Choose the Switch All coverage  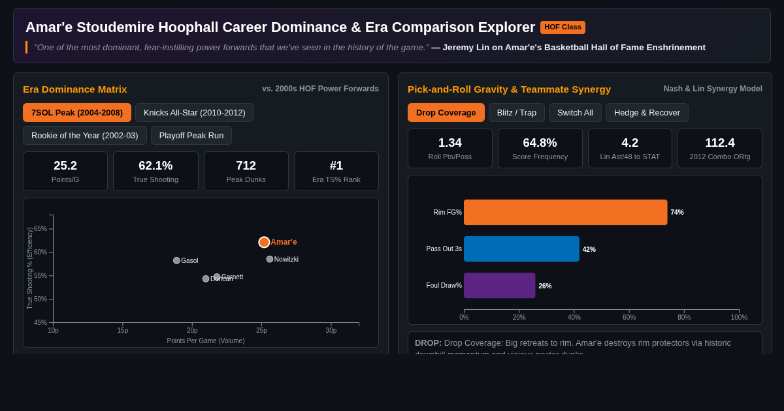(575, 112)
